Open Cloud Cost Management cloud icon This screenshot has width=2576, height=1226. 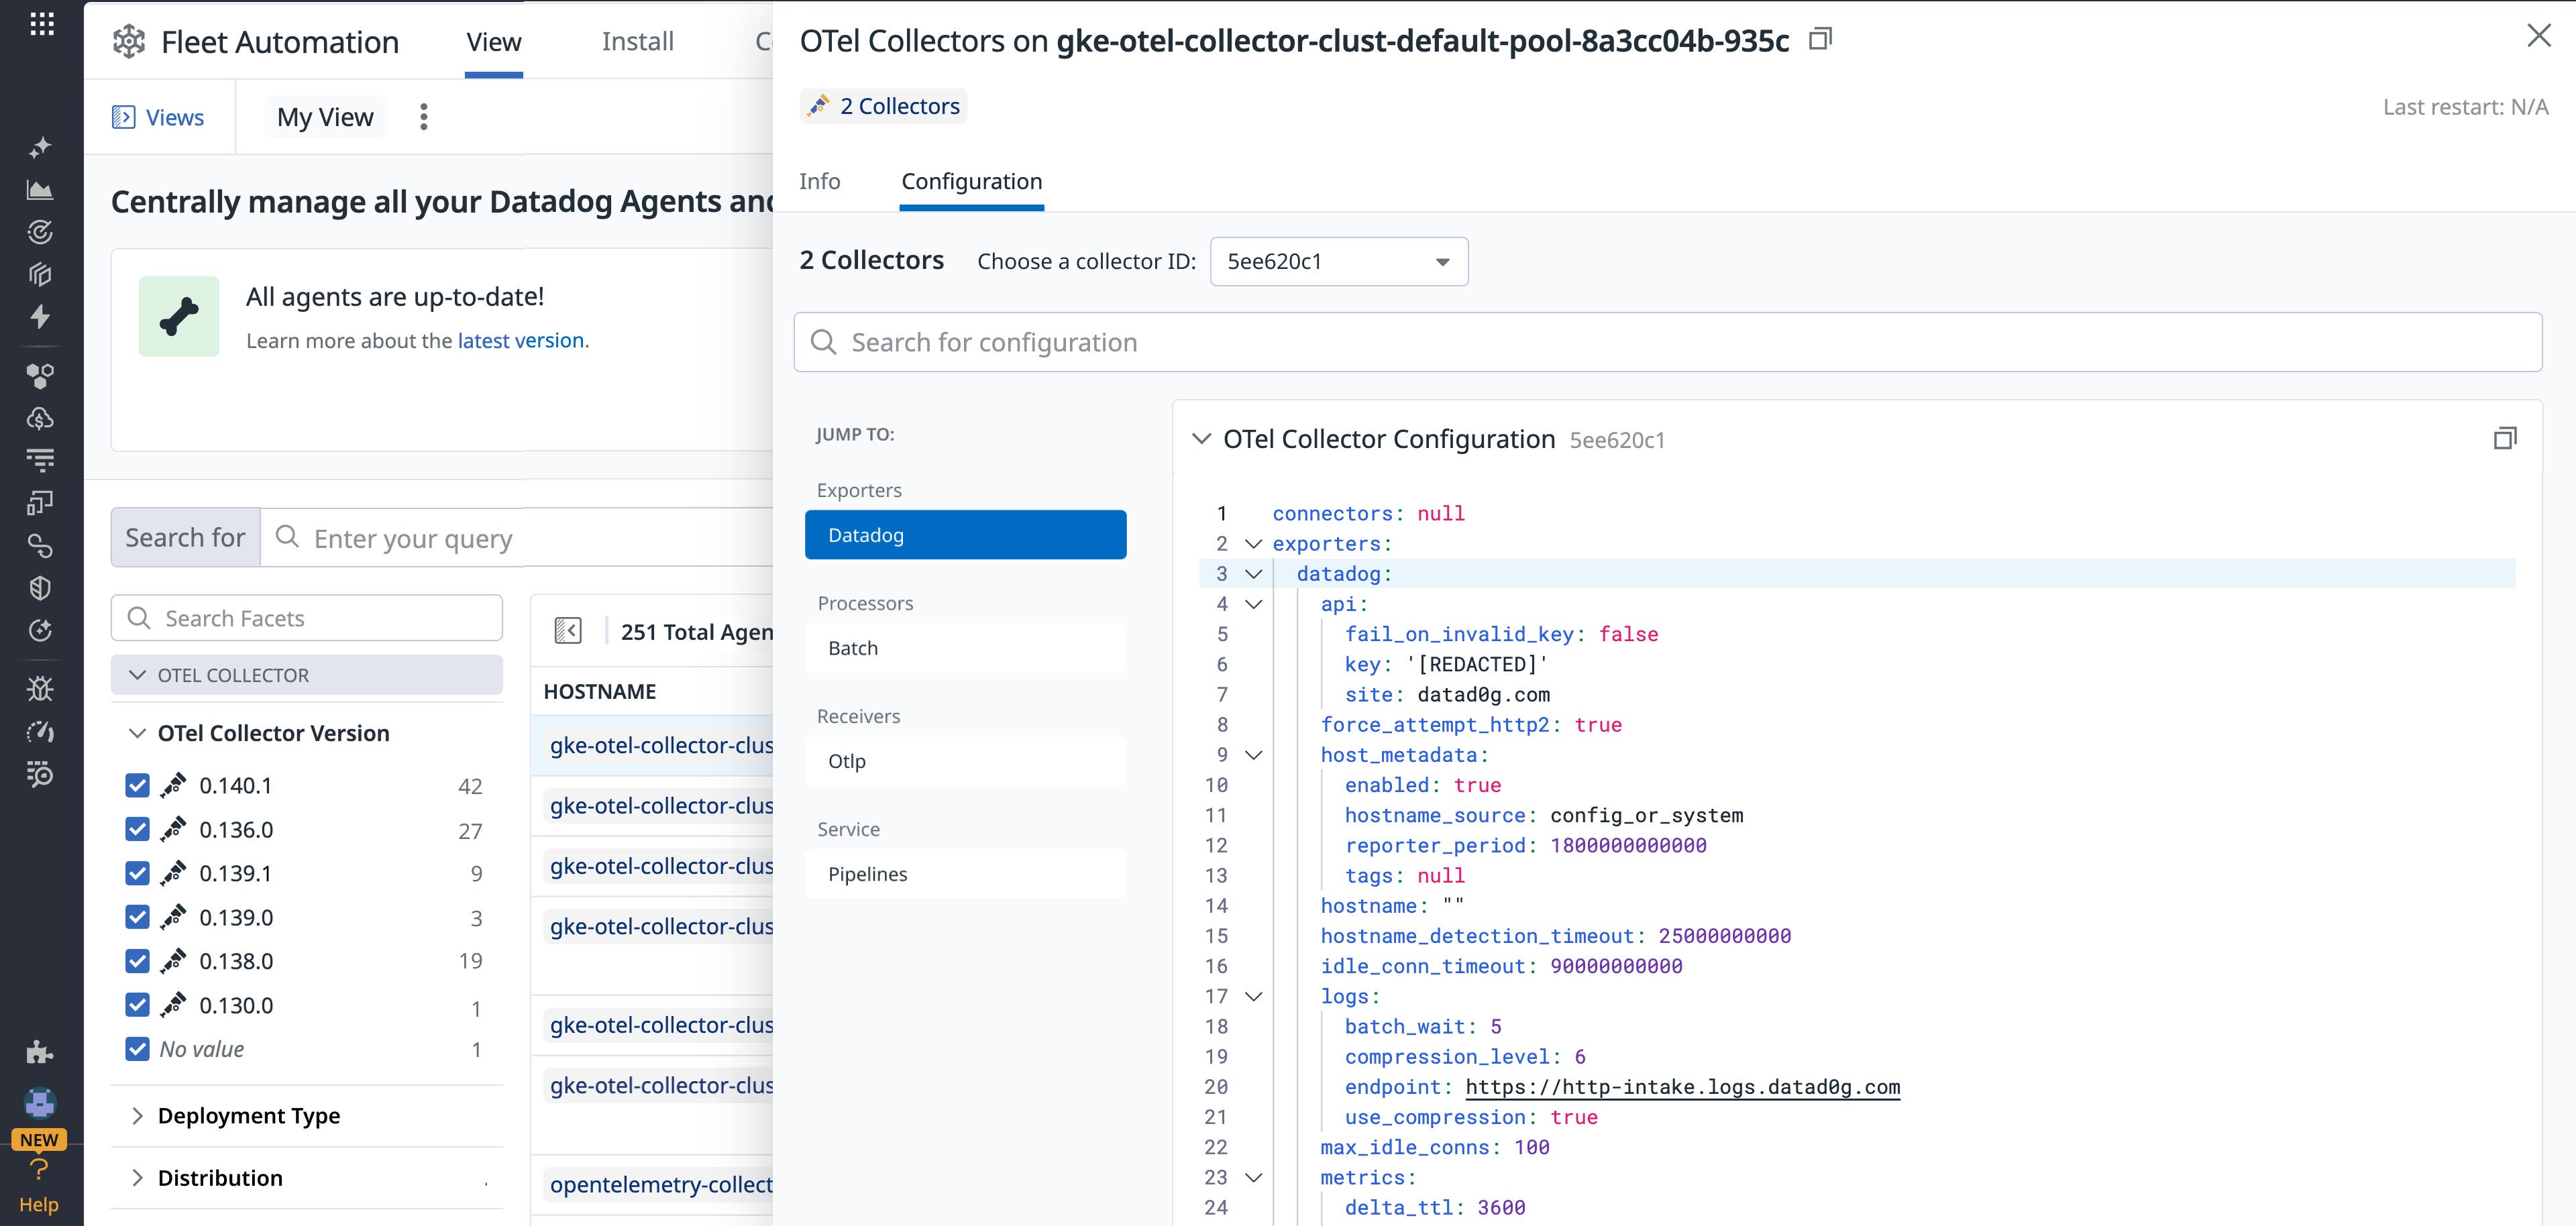tap(41, 418)
